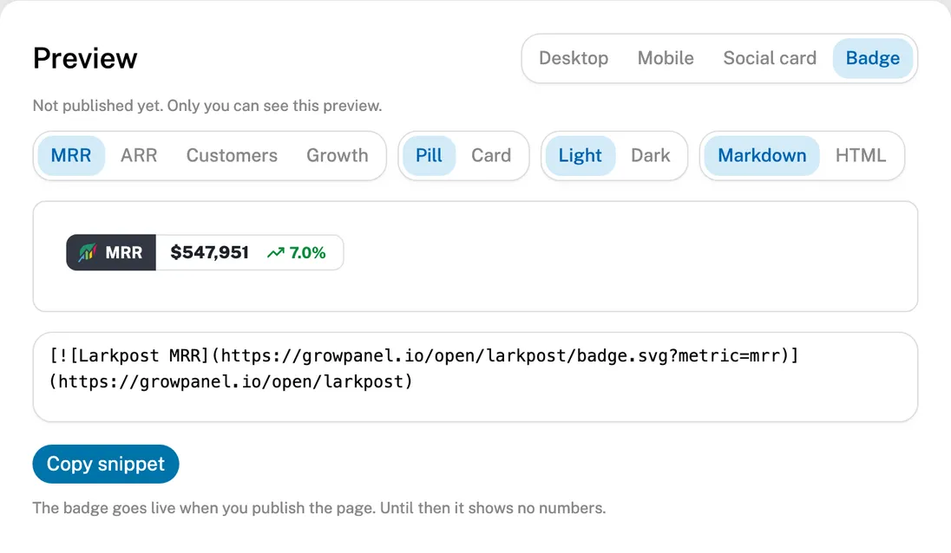Click the 'Not published yet' notice text

click(207, 106)
